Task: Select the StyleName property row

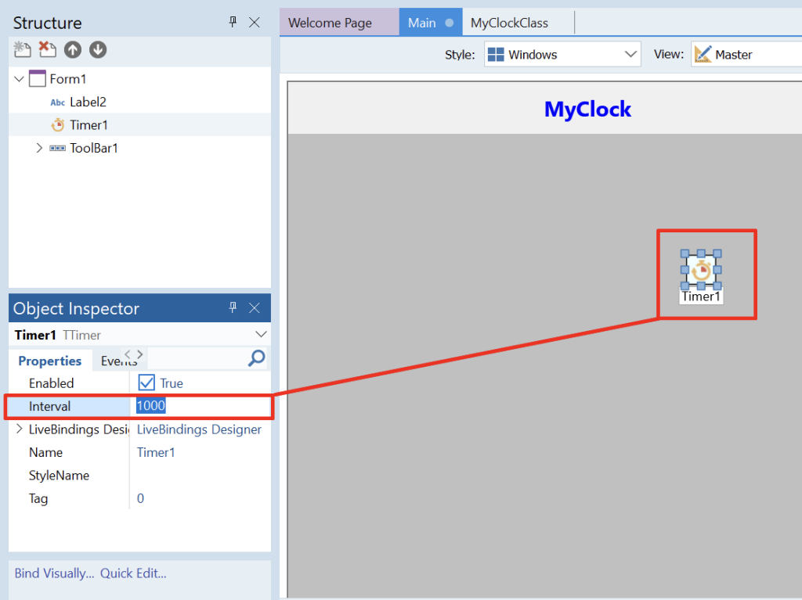Action: pos(139,476)
